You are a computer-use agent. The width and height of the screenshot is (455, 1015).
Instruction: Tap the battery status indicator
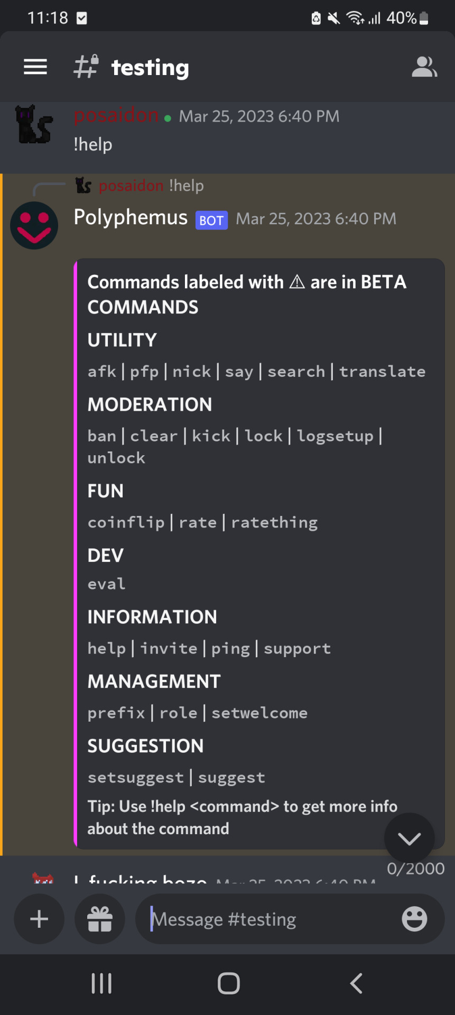coord(423,19)
